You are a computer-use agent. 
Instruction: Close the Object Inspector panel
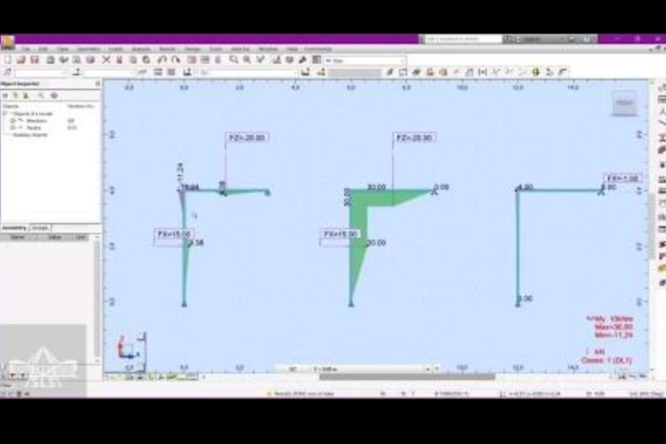(x=98, y=84)
